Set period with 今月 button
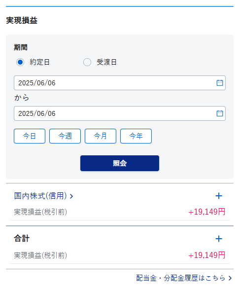Screen dimensions: 235x289 pos(101,136)
